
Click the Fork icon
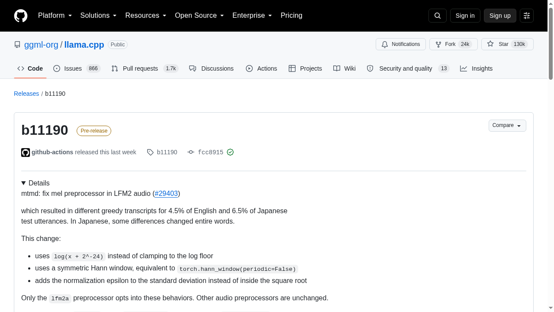point(438,44)
